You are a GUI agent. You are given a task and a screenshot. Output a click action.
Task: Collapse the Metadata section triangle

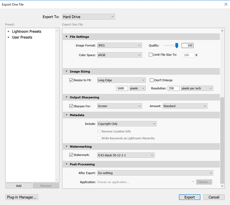coord(66,115)
